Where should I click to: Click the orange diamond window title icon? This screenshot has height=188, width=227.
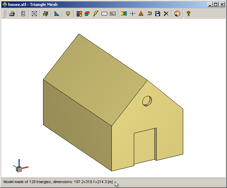[5, 5]
